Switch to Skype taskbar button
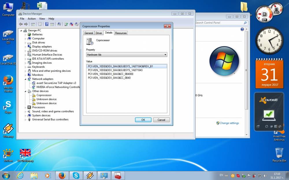This screenshot has height=180, width=289. [76, 176]
